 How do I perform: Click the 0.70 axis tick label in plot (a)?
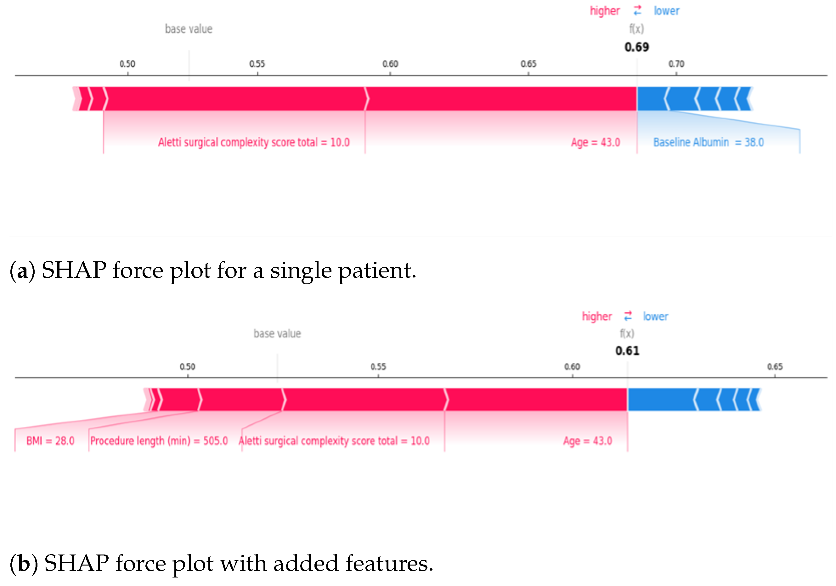tap(676, 64)
